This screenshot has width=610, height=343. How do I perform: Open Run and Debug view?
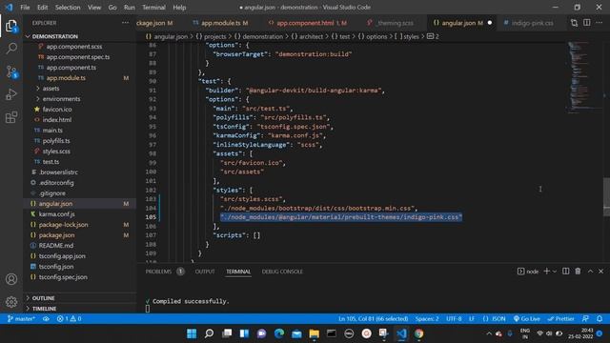[11, 94]
